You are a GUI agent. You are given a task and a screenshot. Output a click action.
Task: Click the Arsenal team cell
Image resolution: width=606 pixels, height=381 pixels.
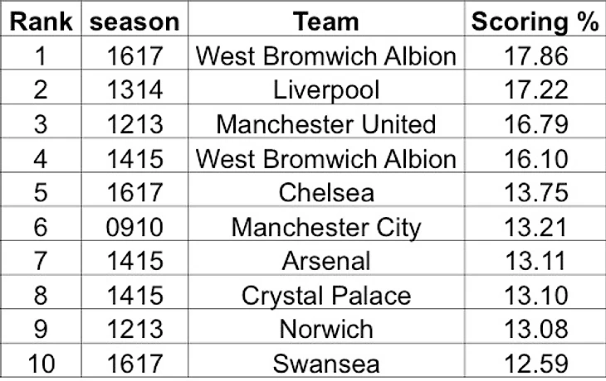pyautogui.click(x=325, y=260)
